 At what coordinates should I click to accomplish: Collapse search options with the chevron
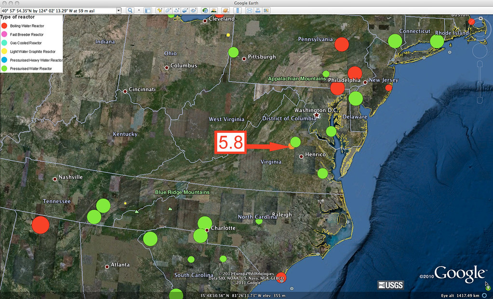139,10
